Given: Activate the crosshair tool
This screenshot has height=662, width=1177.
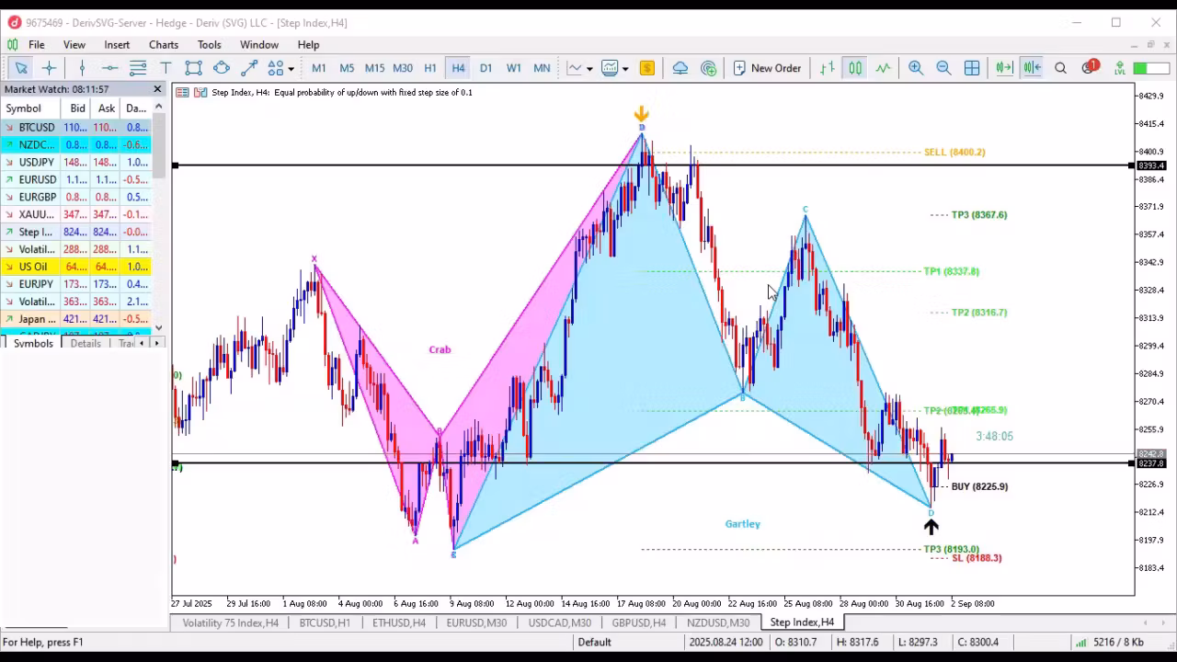Looking at the screenshot, I should (x=50, y=68).
